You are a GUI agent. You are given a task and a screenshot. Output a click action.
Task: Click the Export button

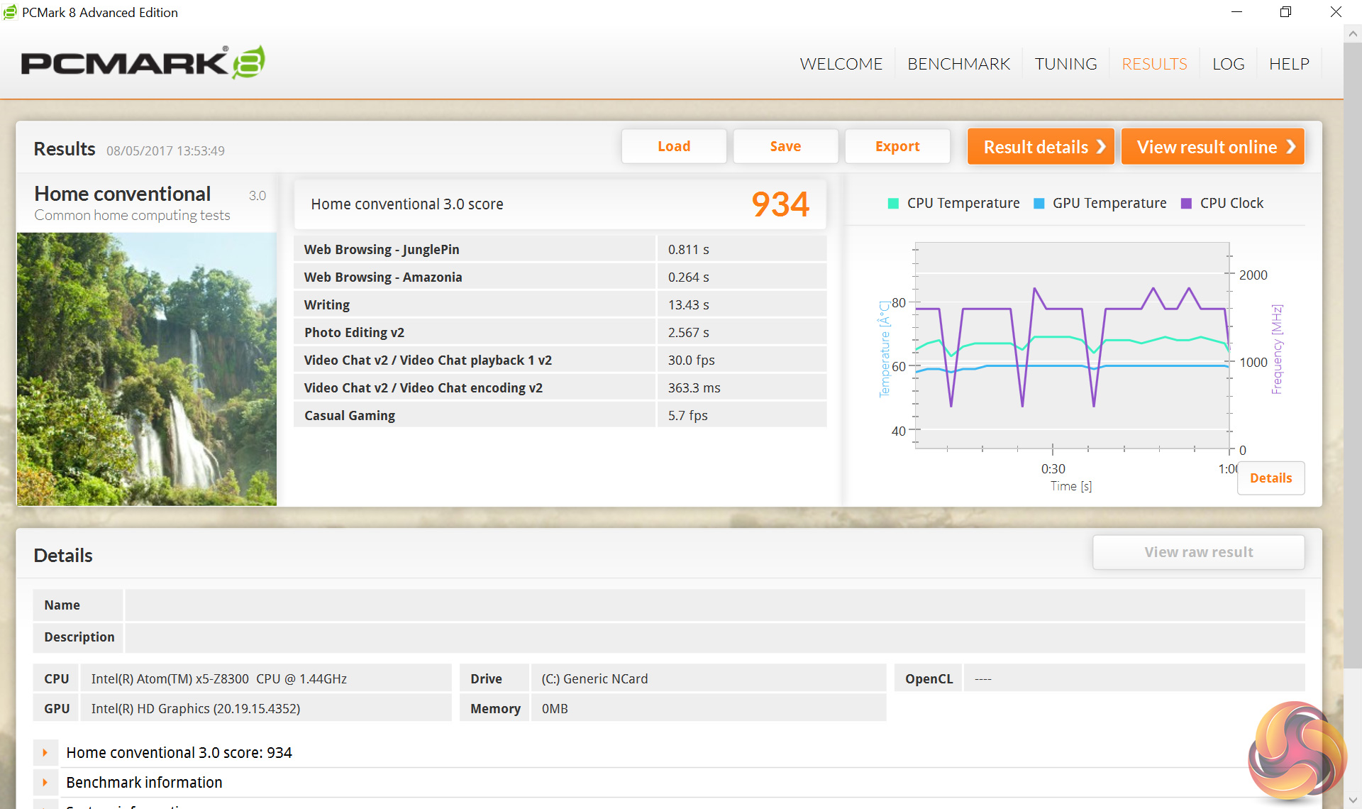(x=897, y=146)
